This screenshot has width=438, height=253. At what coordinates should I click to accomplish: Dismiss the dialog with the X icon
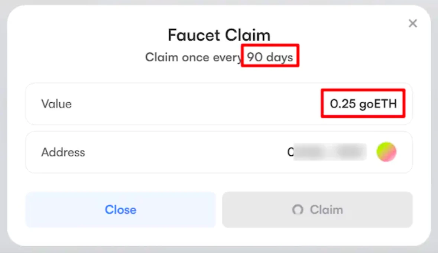click(413, 24)
